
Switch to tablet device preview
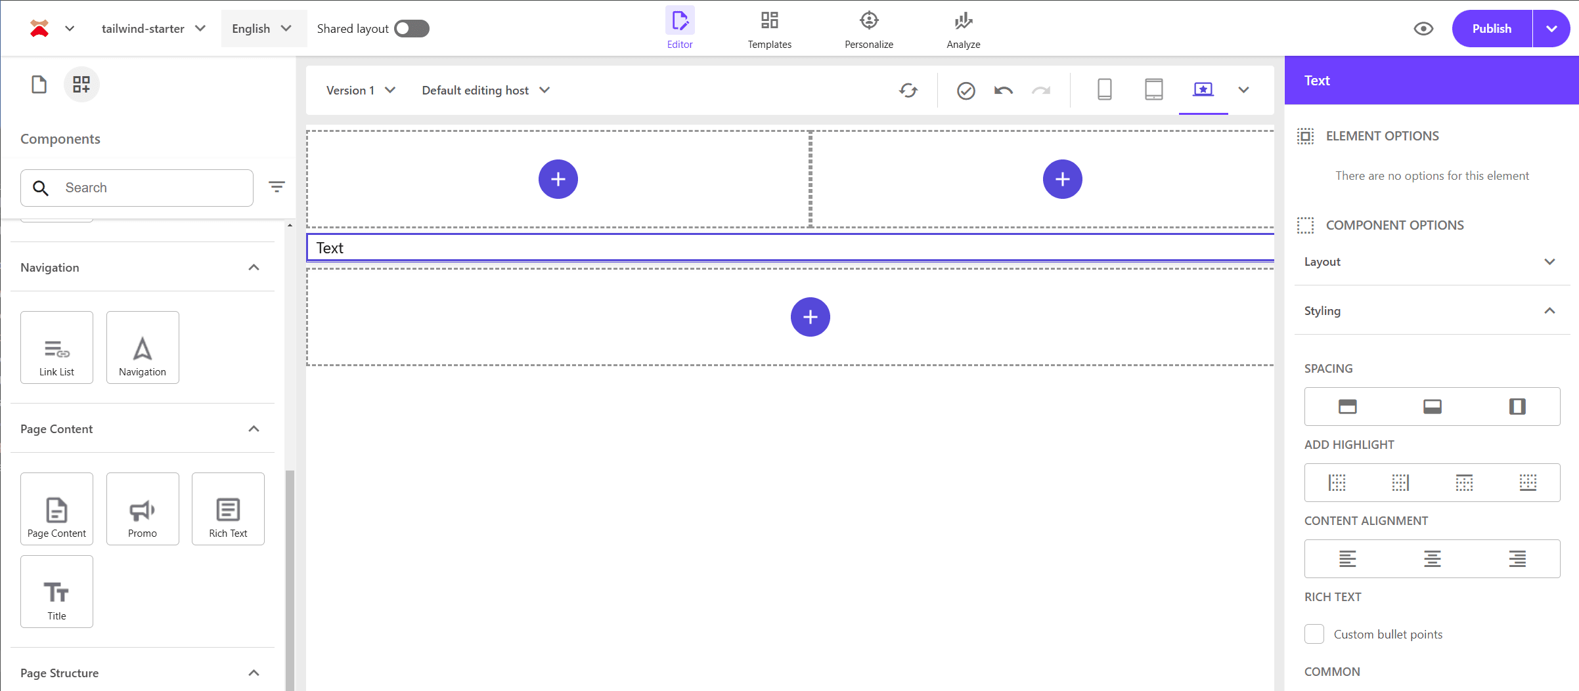(1153, 89)
